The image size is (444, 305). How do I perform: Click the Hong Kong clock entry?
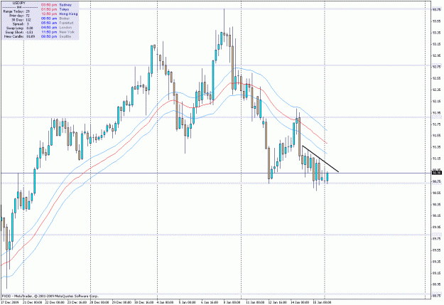60,14
